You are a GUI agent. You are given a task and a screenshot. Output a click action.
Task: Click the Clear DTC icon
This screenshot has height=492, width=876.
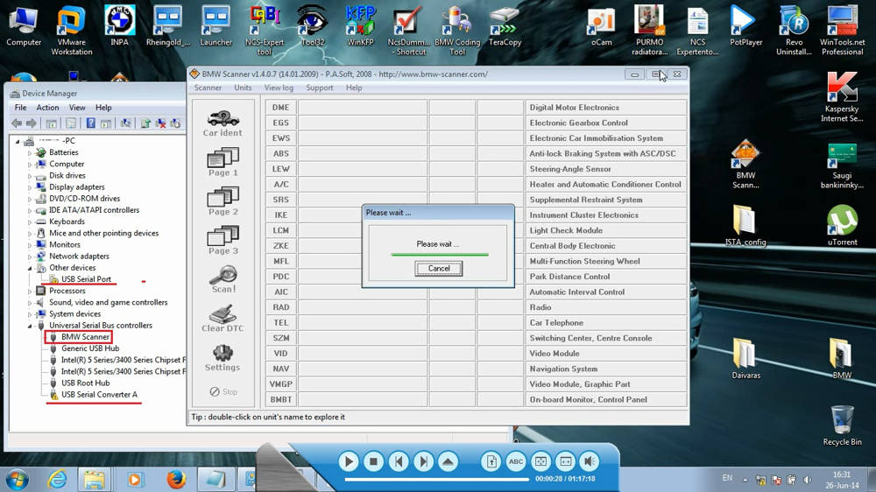coord(223,317)
